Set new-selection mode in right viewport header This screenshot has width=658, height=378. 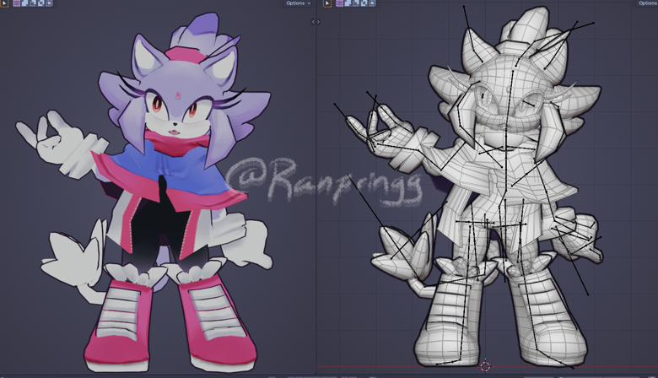pyautogui.click(x=339, y=3)
